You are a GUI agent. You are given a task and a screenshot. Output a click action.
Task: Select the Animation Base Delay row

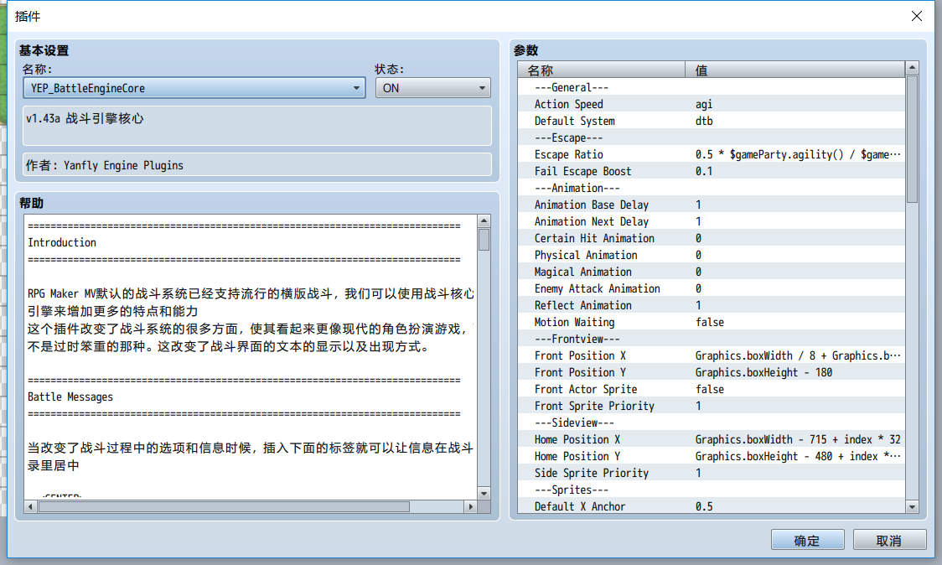[712, 205]
